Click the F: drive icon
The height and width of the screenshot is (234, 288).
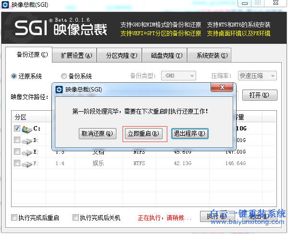pyautogui.click(x=27, y=164)
